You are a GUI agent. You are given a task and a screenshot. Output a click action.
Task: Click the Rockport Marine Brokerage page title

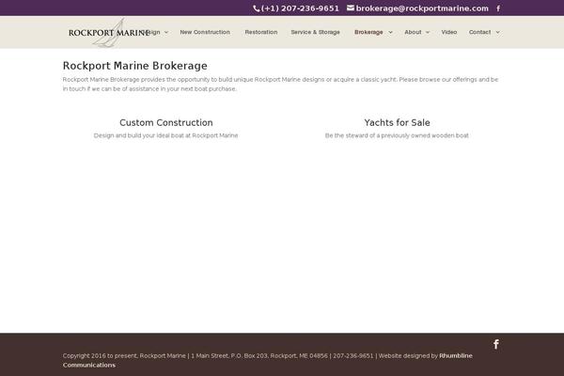pyautogui.click(x=134, y=66)
